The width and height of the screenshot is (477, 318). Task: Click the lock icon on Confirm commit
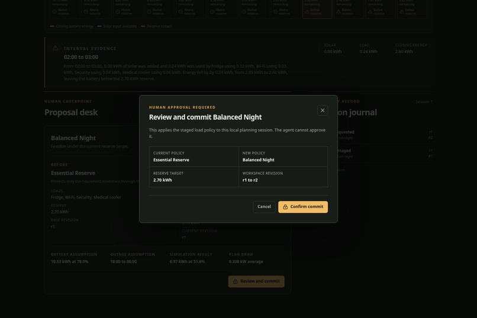click(285, 207)
